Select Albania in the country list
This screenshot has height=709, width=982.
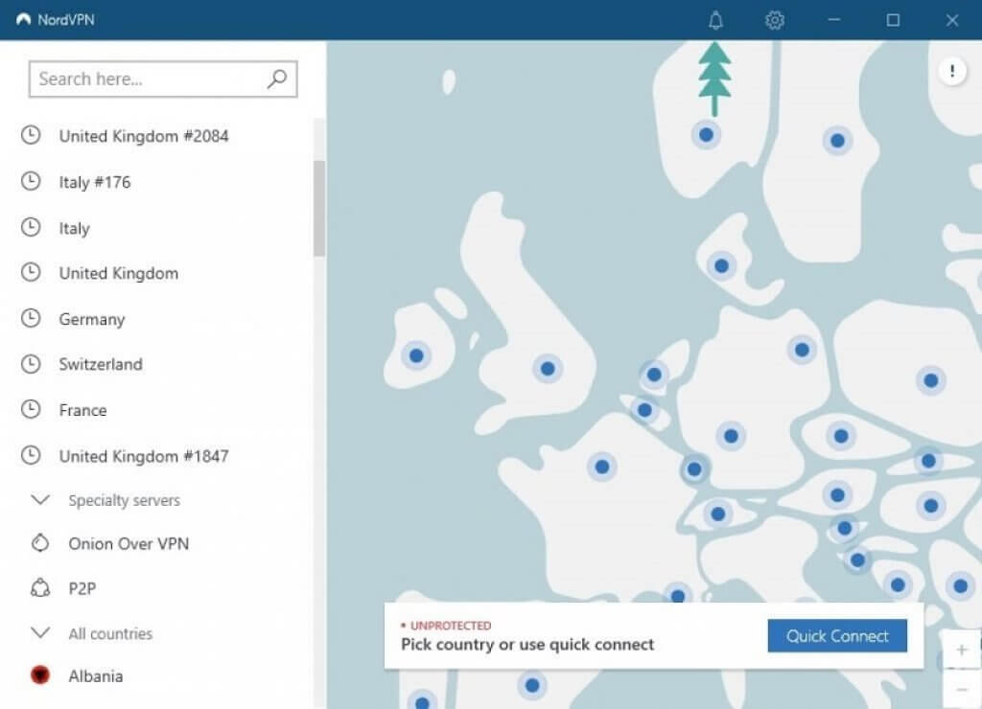click(x=95, y=675)
